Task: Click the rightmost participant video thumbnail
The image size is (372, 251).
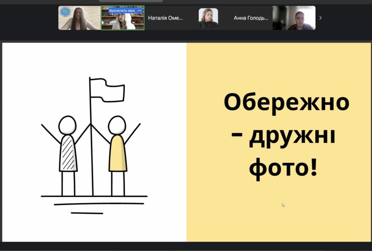Action: (294, 18)
